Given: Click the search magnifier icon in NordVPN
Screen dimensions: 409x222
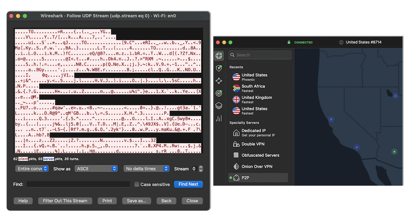Looking at the screenshot, I should point(232,55).
